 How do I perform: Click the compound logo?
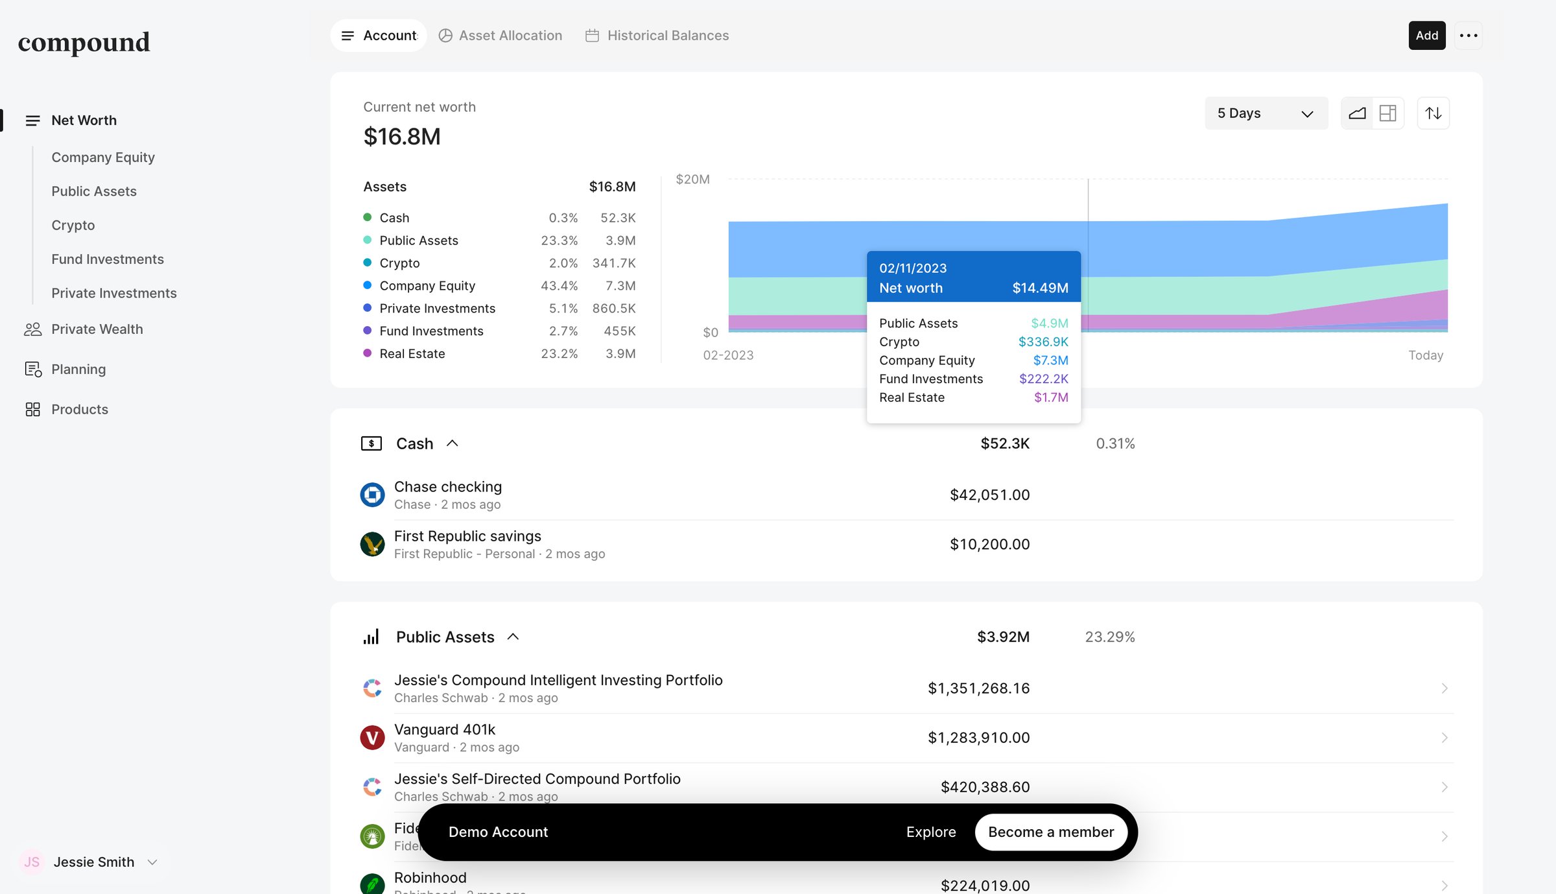coord(84,43)
